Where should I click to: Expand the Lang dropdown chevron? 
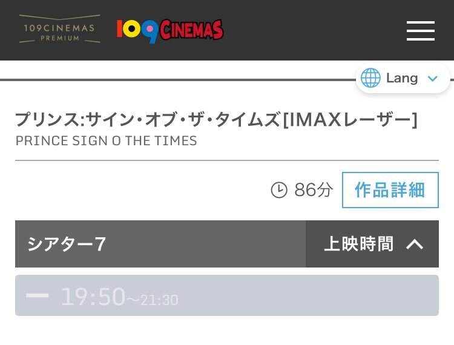point(433,78)
